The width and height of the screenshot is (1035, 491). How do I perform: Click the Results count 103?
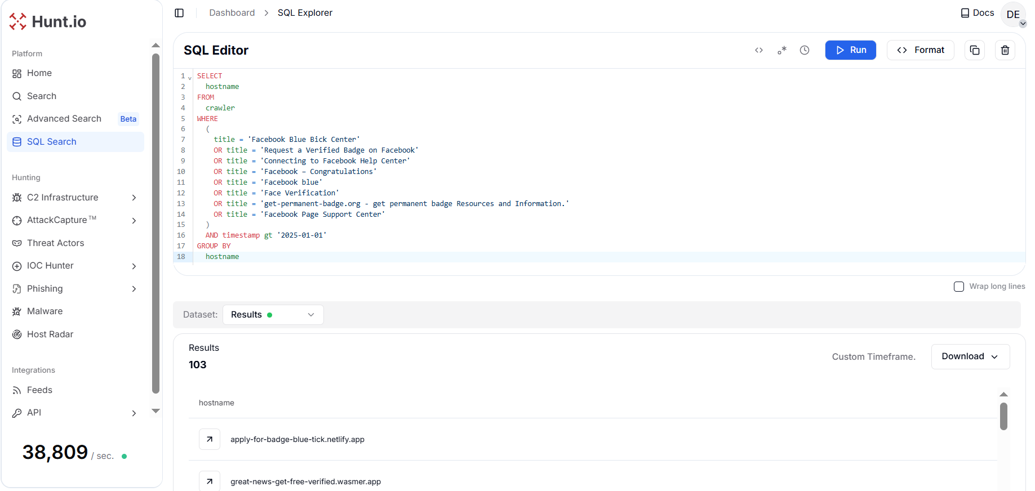[x=198, y=365]
